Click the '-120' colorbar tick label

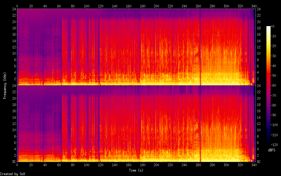274,145
